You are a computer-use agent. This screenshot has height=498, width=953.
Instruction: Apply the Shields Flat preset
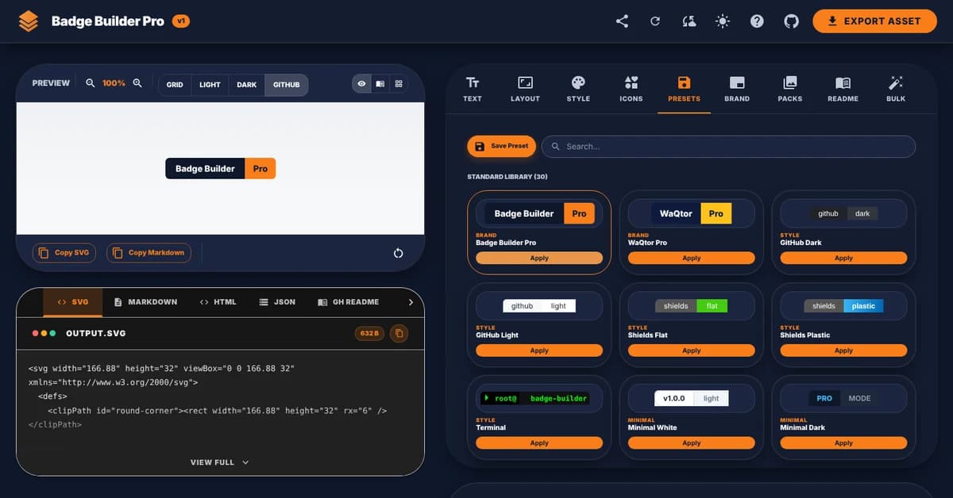(692, 351)
